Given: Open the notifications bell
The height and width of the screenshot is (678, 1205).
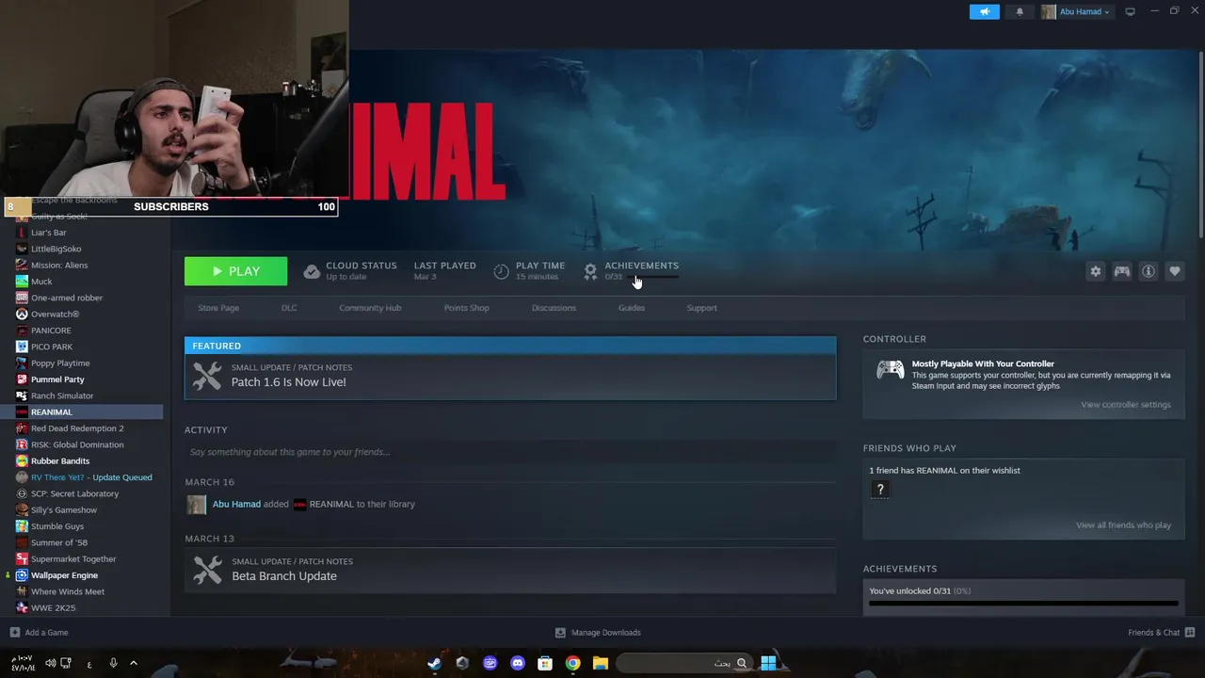Looking at the screenshot, I should 1020,12.
